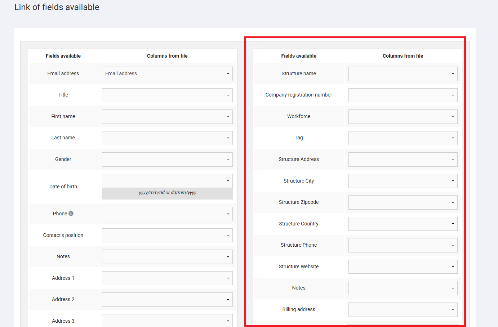Viewport: 498px width, 327px height.
Task: Open the Phone column dropdown
Action: point(167,214)
